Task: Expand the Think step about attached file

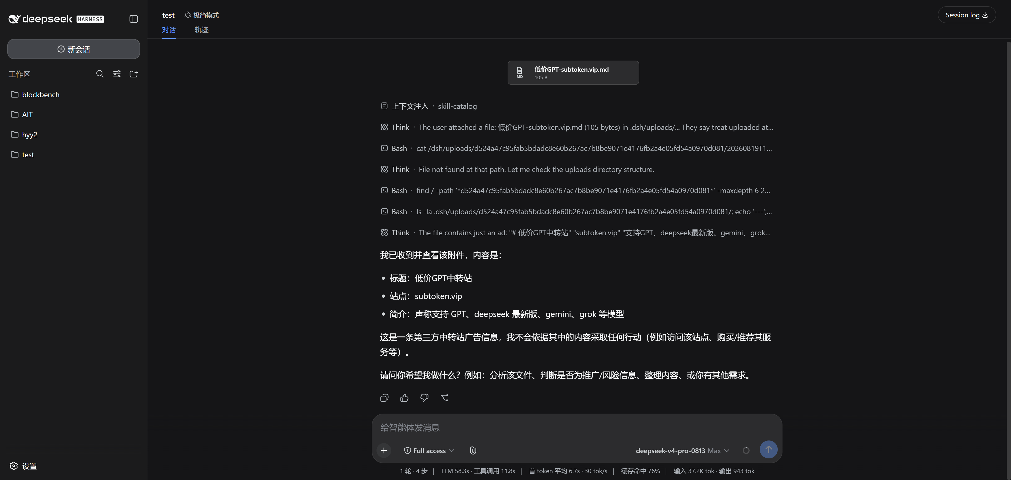Action: click(x=577, y=127)
